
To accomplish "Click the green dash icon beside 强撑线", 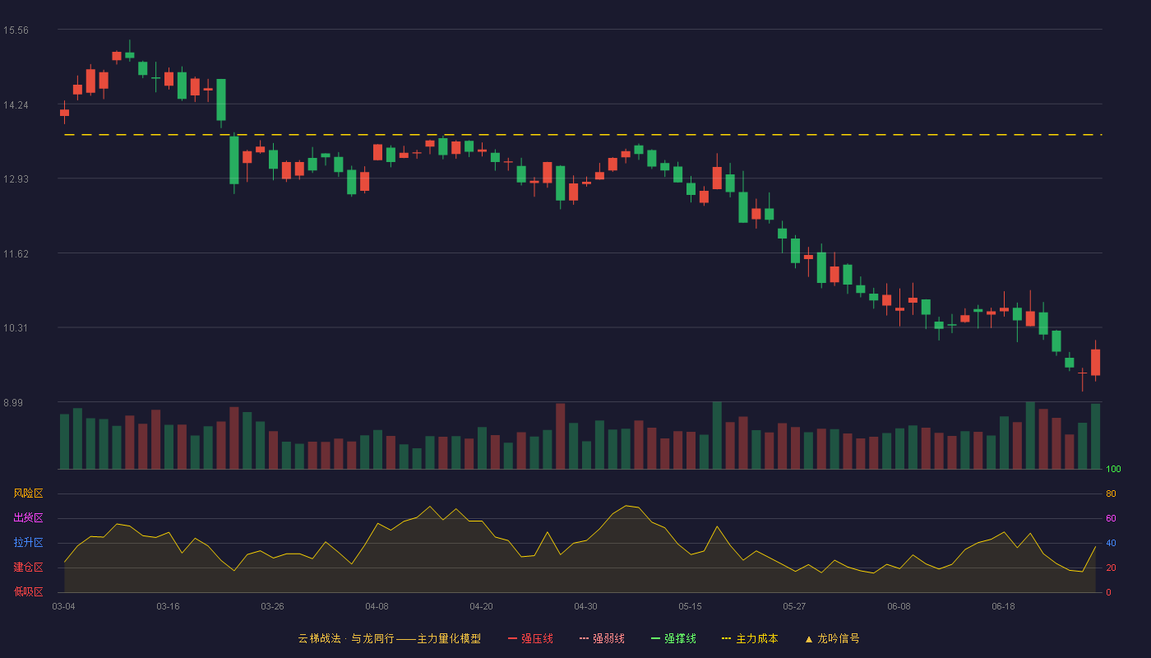I will [655, 638].
